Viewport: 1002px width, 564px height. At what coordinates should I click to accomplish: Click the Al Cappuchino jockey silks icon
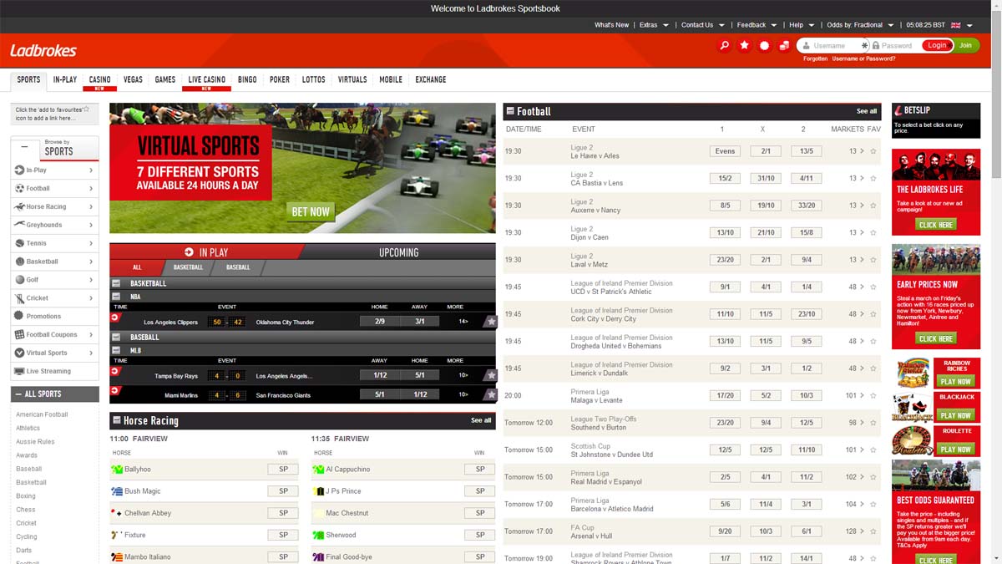click(318, 470)
